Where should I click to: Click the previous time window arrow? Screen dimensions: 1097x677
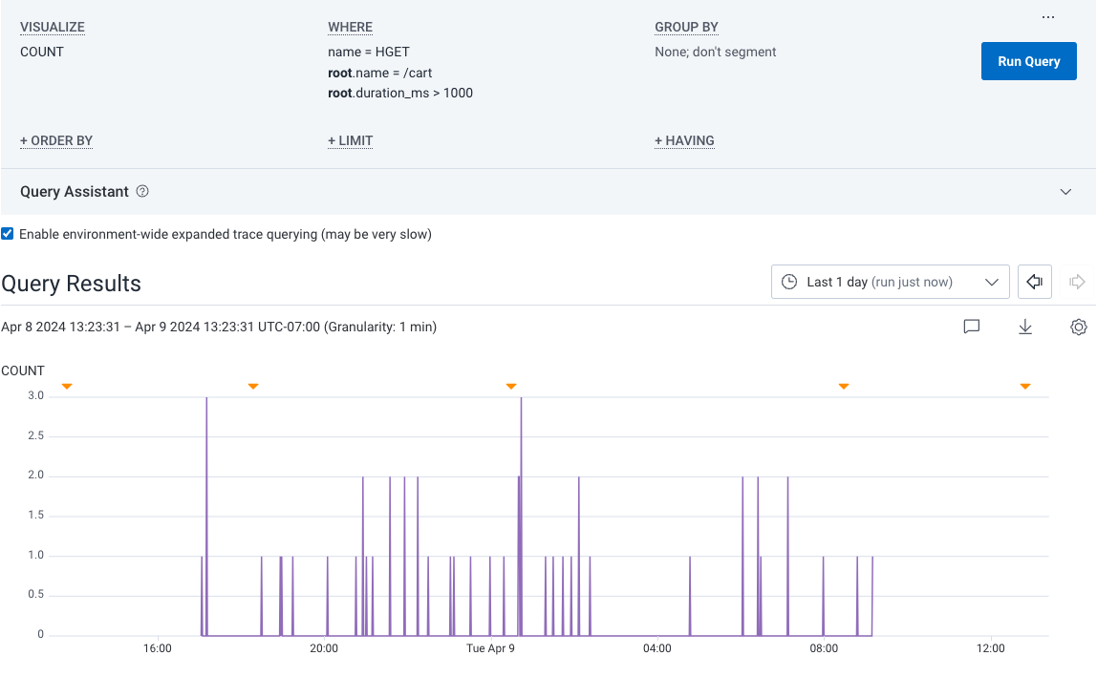pyautogui.click(x=1034, y=282)
